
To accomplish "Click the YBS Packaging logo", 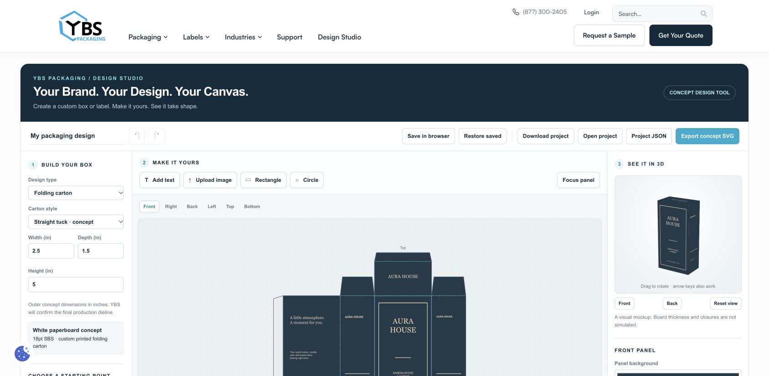I will [x=82, y=26].
